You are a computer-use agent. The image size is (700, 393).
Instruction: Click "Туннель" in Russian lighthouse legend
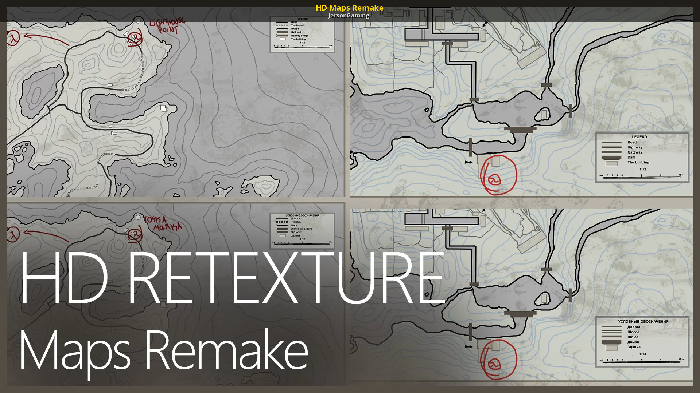click(296, 222)
